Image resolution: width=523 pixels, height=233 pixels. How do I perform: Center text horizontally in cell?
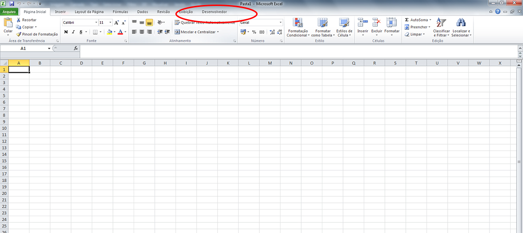coord(142,32)
